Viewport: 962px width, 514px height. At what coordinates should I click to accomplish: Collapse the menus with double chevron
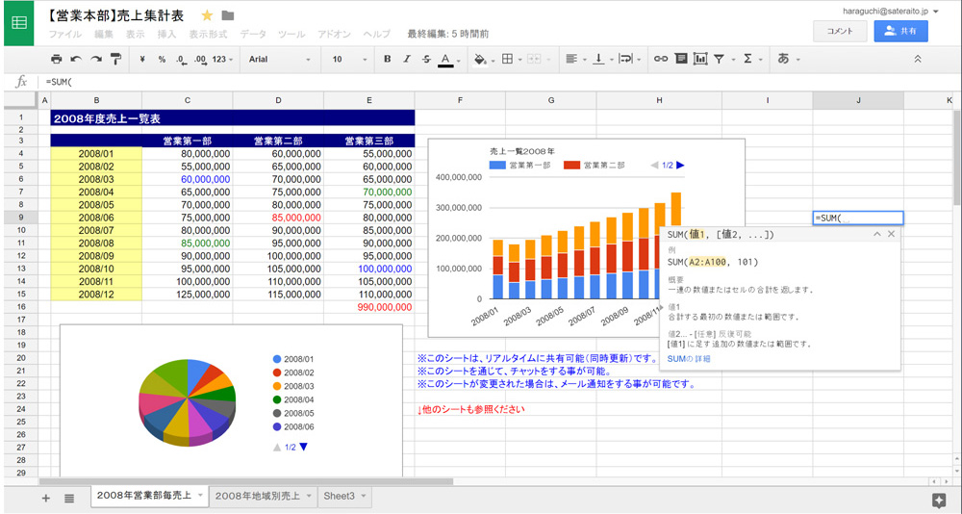(919, 60)
